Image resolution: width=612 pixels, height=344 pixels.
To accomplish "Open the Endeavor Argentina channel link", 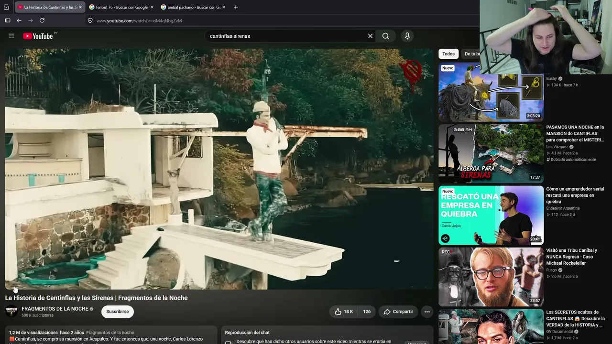I will [563, 208].
